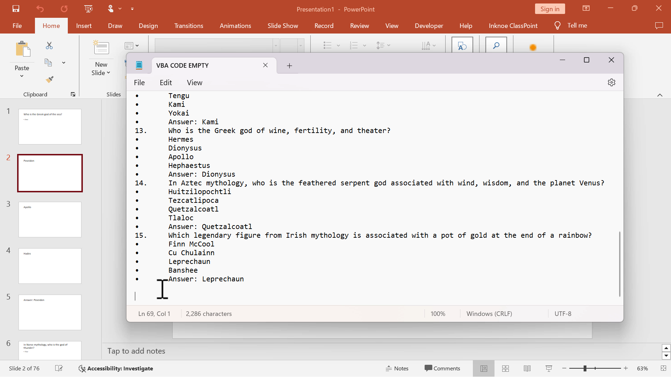Image resolution: width=671 pixels, height=377 pixels.
Task: Click the Save icon in PowerPoint toolbar
Action: 15,8
